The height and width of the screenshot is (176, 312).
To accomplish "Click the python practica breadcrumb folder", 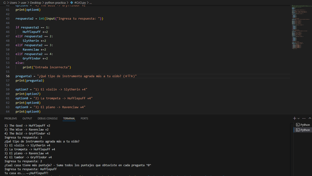I will point(55,2).
